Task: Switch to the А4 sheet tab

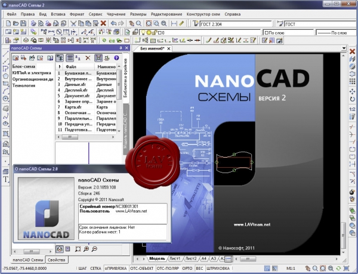Action: pyautogui.click(x=203, y=258)
